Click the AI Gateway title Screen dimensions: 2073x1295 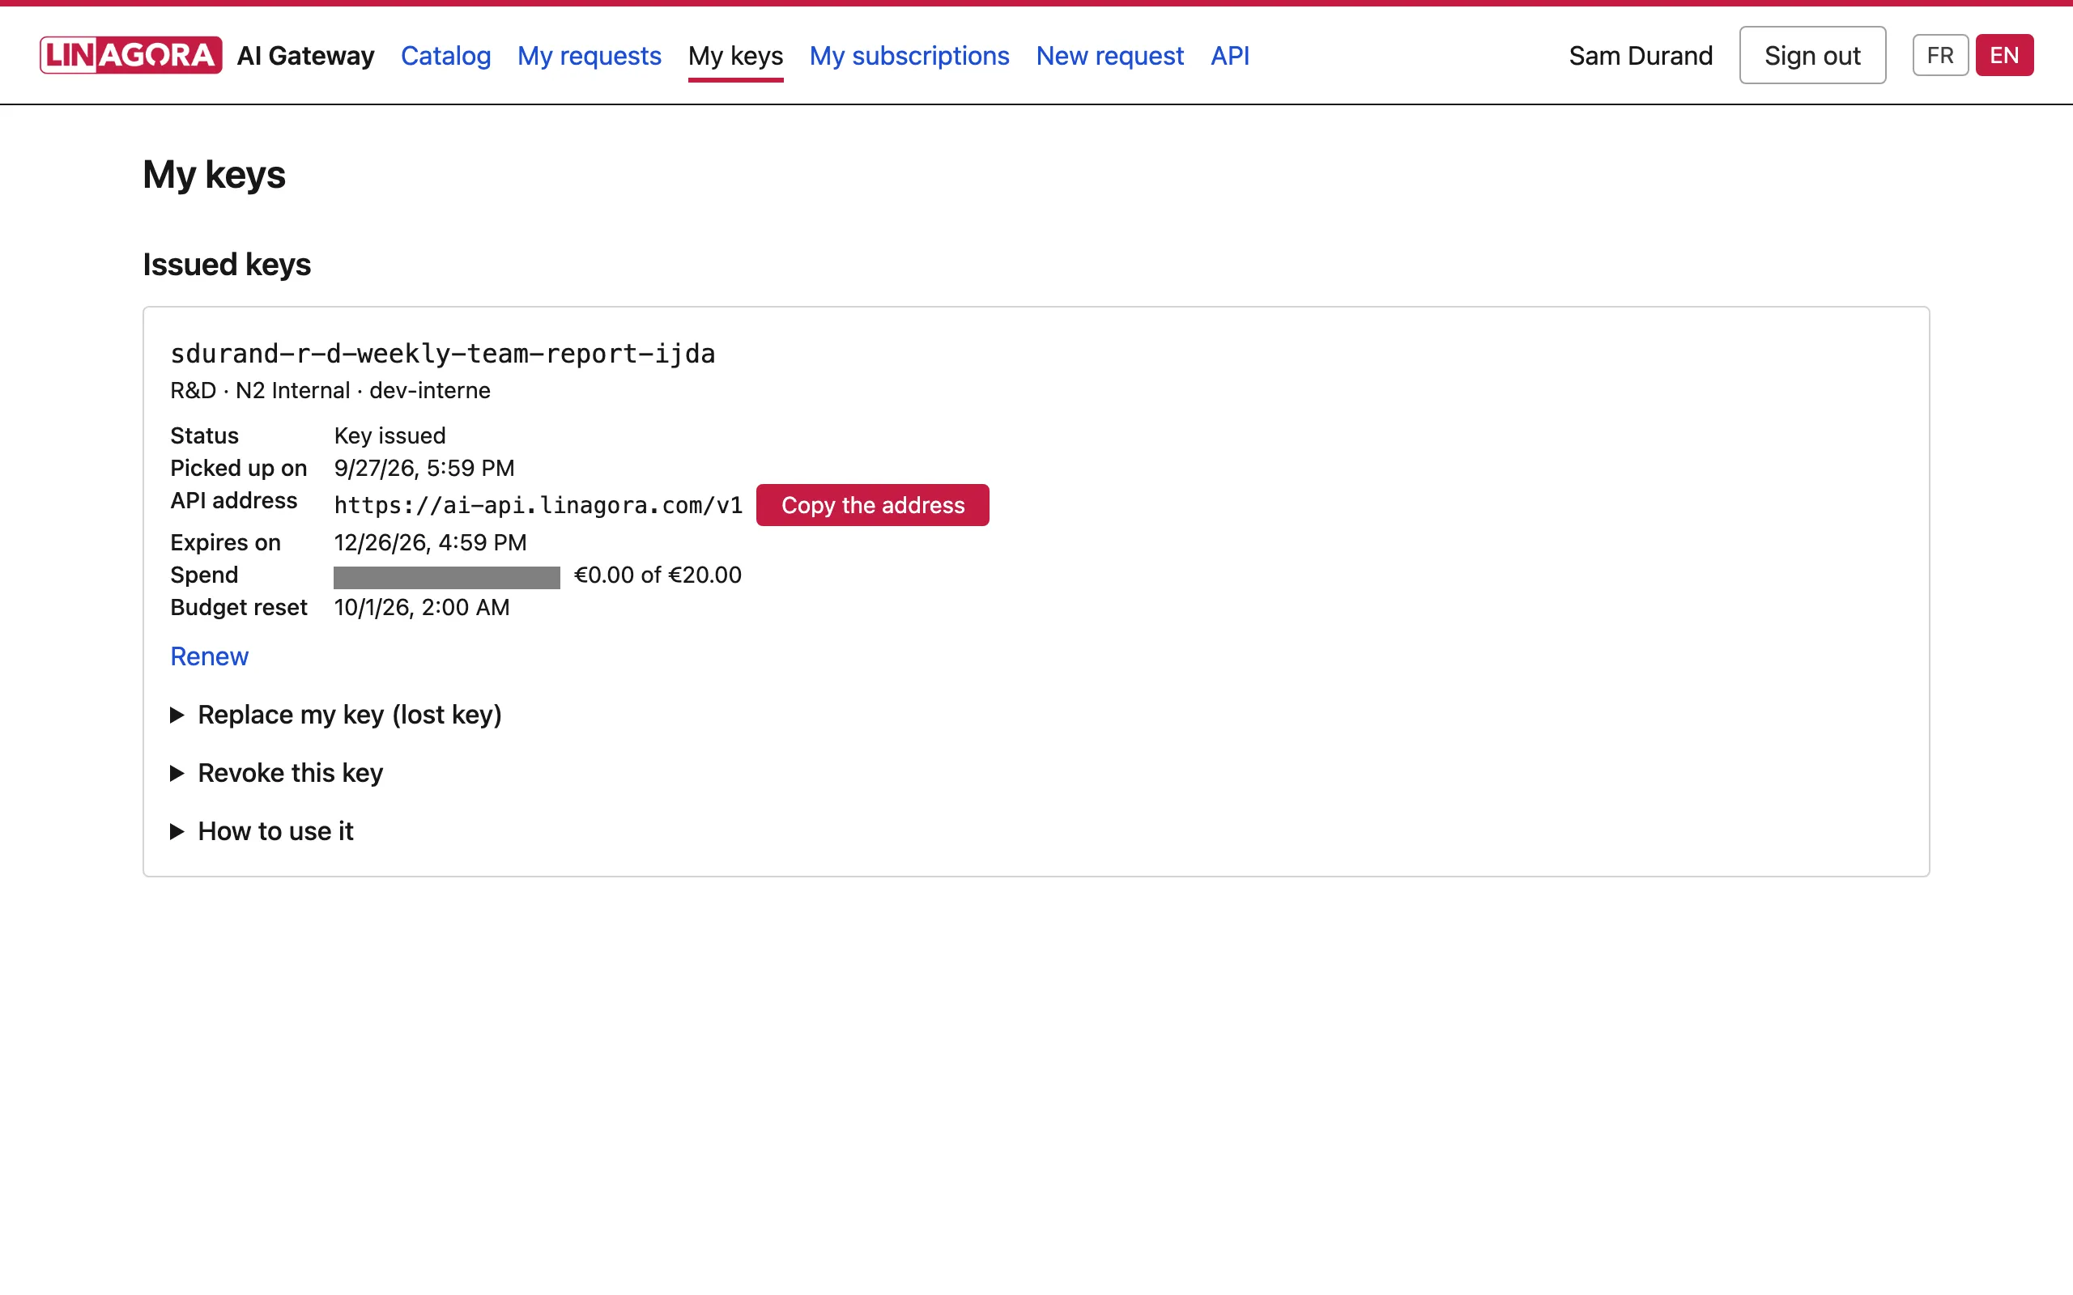[306, 56]
